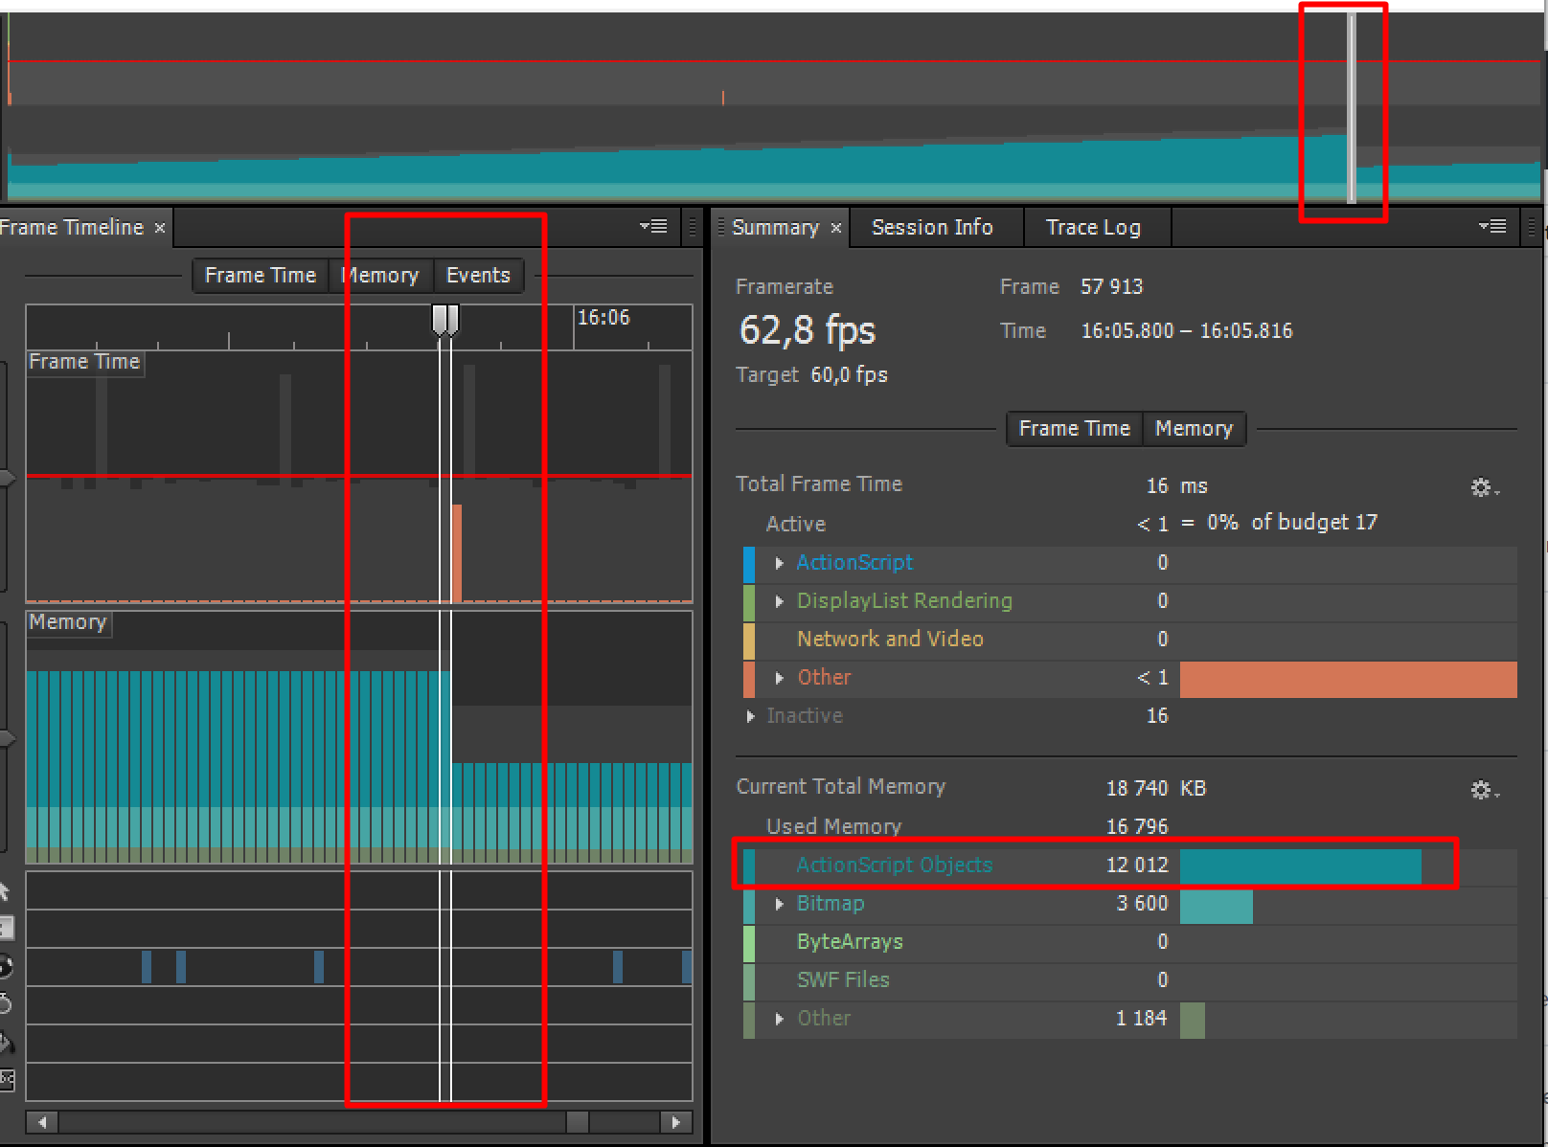The image size is (1548, 1147).
Task: Click the green DisplayList Rendering color swatch
Action: [x=749, y=602]
